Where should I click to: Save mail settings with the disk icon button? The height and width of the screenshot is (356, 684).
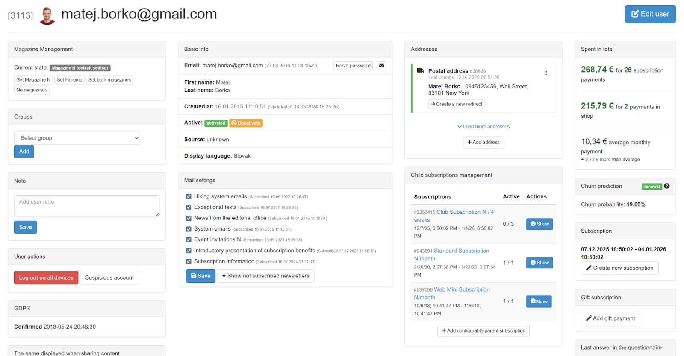coord(200,276)
